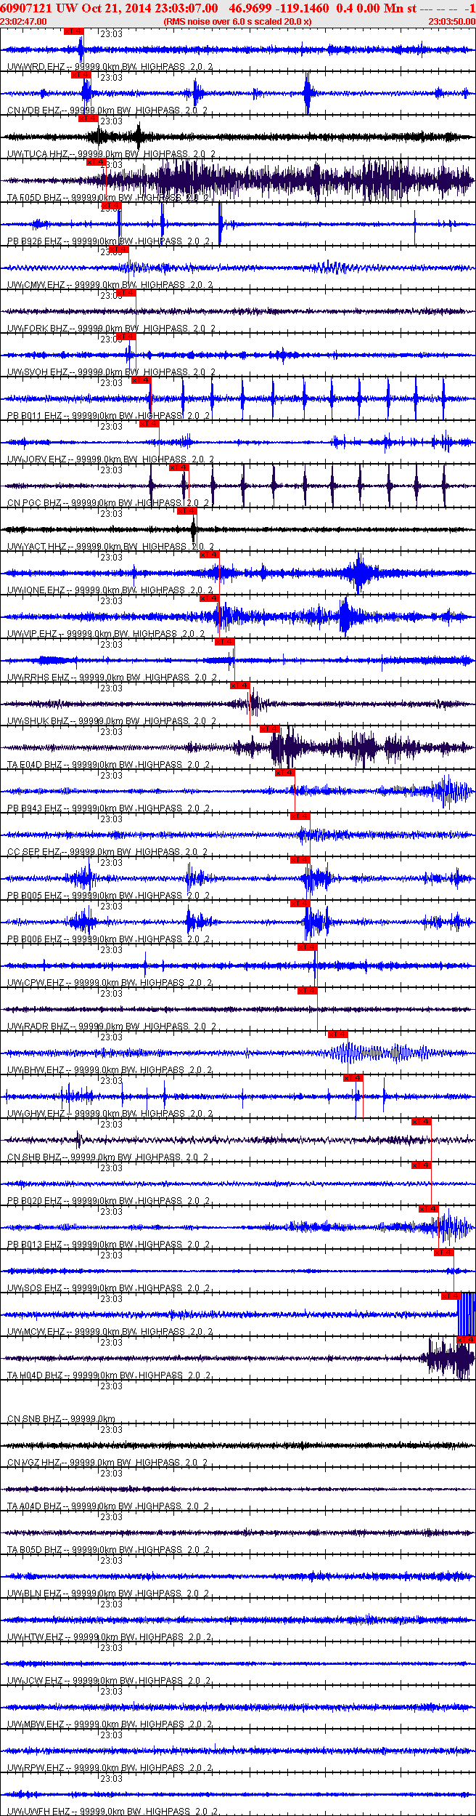Click the pick marker on E04D trace
476x1816 pixels.
coord(269,729)
